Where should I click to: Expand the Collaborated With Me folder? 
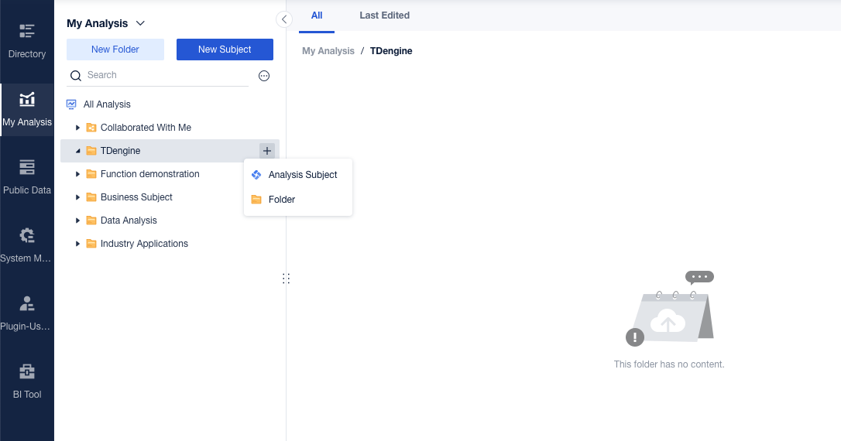click(x=77, y=128)
